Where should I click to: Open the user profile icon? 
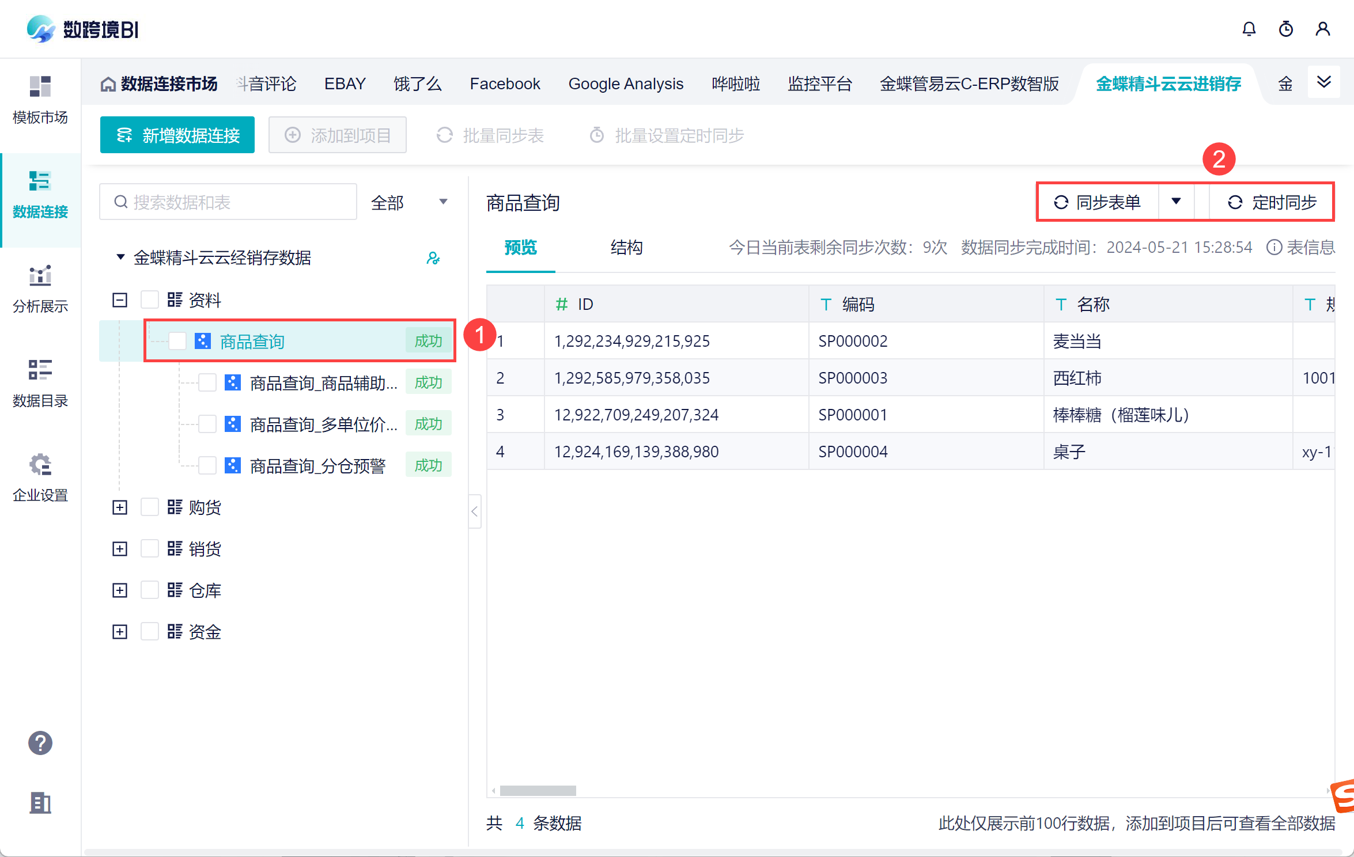(1323, 29)
